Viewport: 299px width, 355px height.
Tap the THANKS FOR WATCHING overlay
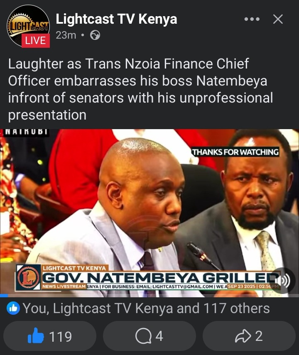pos(235,152)
